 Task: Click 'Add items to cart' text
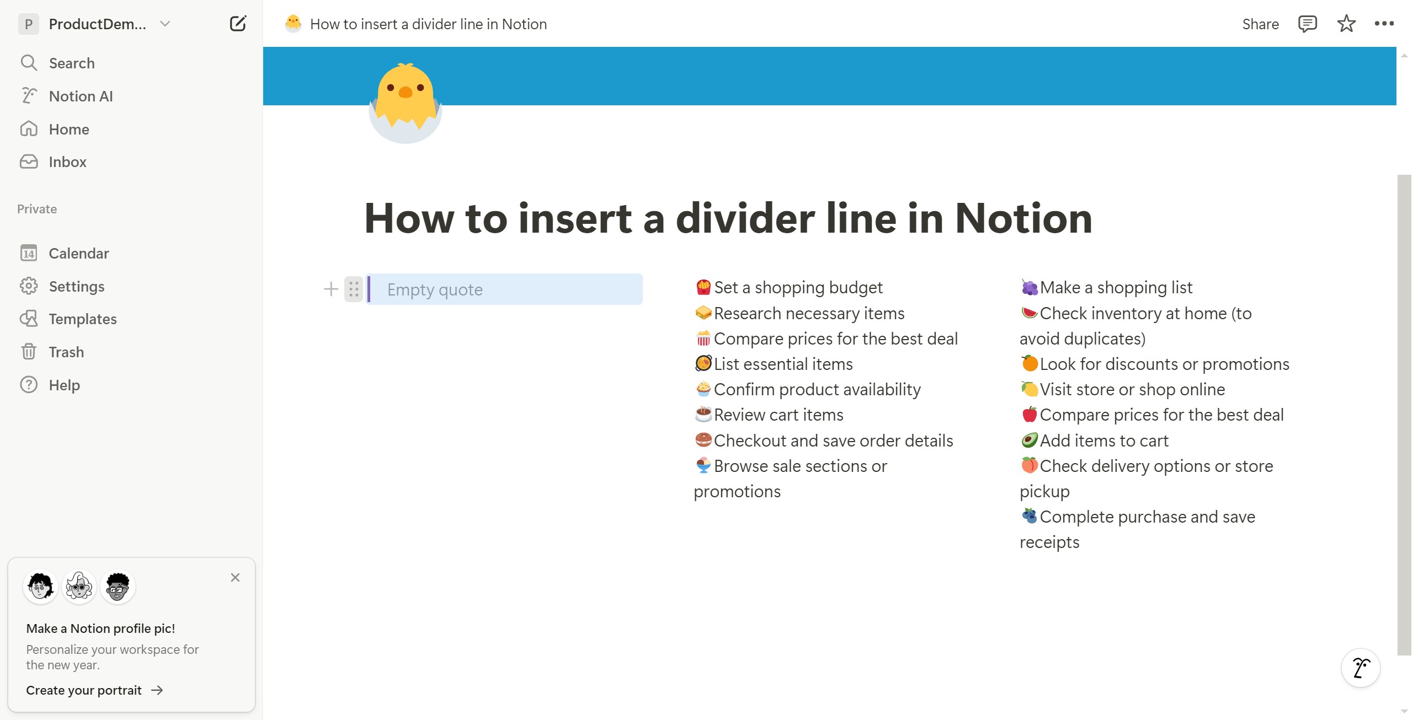1104,440
